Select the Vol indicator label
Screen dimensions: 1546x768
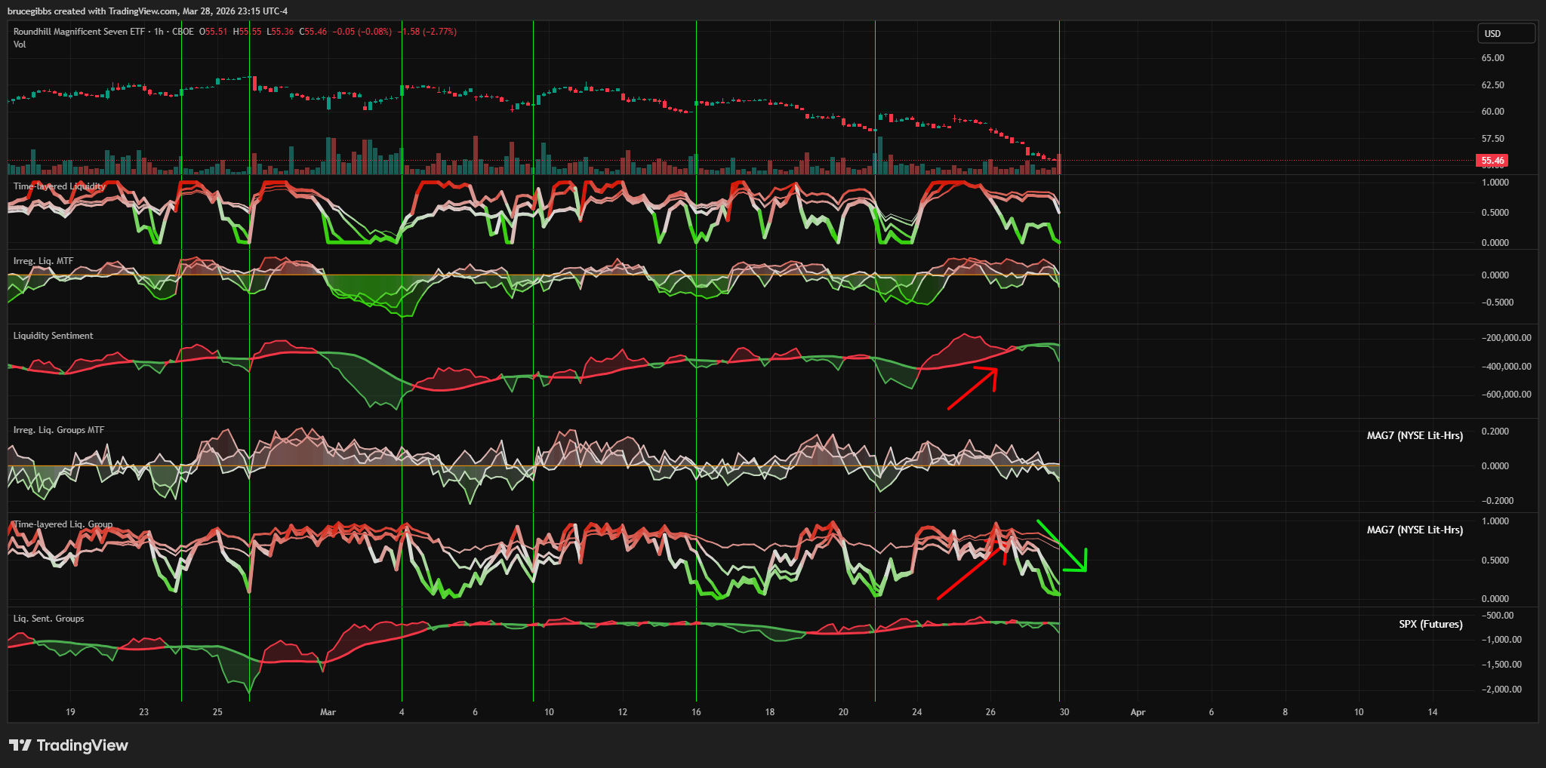pyautogui.click(x=20, y=45)
